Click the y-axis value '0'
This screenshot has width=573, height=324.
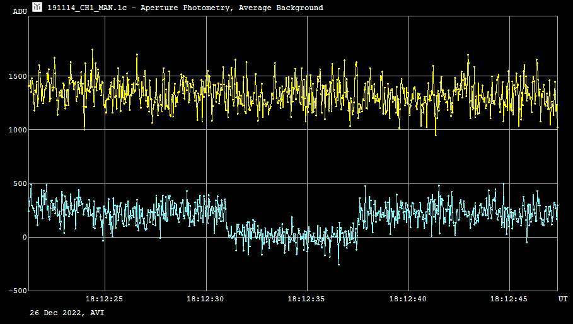pos(25,238)
